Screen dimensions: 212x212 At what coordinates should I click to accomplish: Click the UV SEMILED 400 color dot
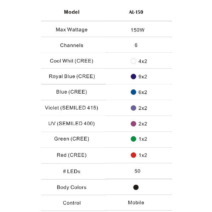coord(133,124)
